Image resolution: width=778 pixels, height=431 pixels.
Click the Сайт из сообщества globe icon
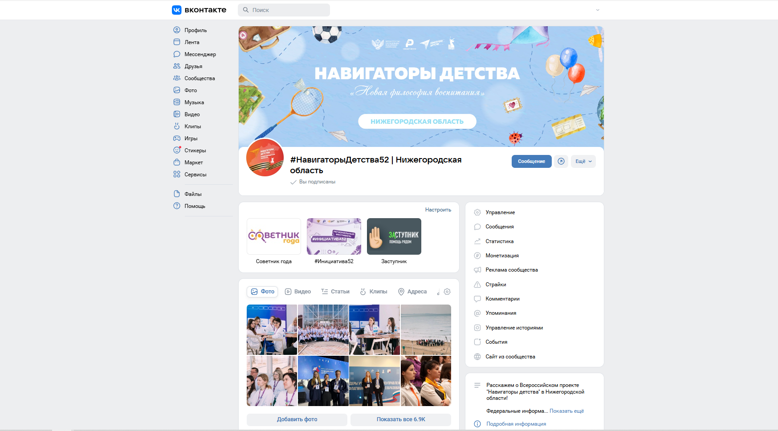477,357
